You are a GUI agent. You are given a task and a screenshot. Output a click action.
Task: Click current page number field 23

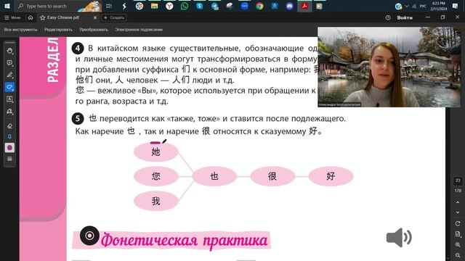[458, 181]
